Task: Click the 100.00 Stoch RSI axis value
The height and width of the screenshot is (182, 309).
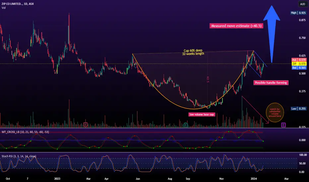Action: pyautogui.click(x=303, y=155)
